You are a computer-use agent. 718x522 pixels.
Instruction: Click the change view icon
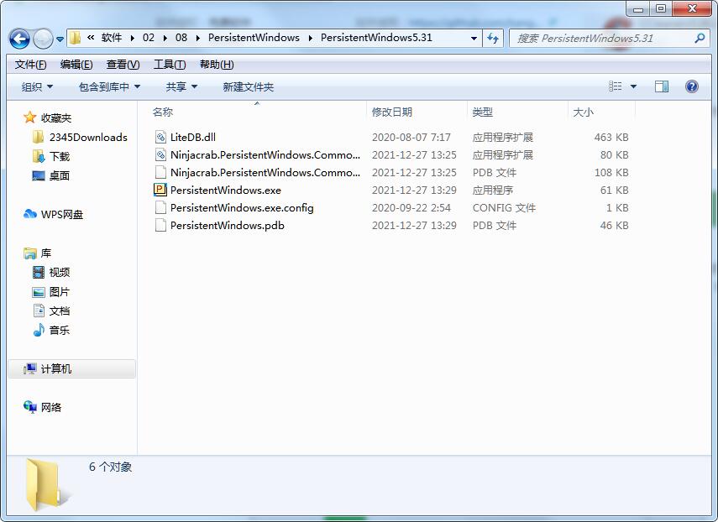pos(615,86)
